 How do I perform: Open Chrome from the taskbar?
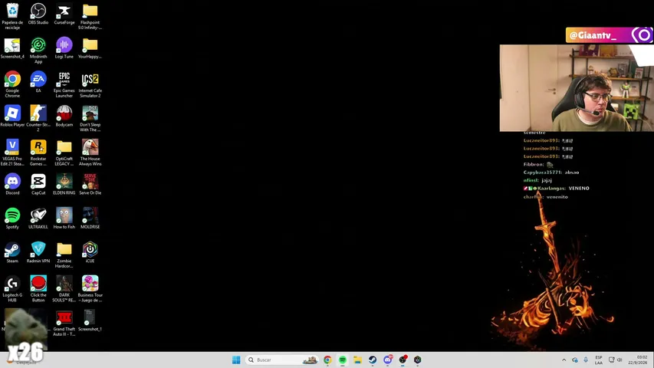pyautogui.click(x=327, y=360)
